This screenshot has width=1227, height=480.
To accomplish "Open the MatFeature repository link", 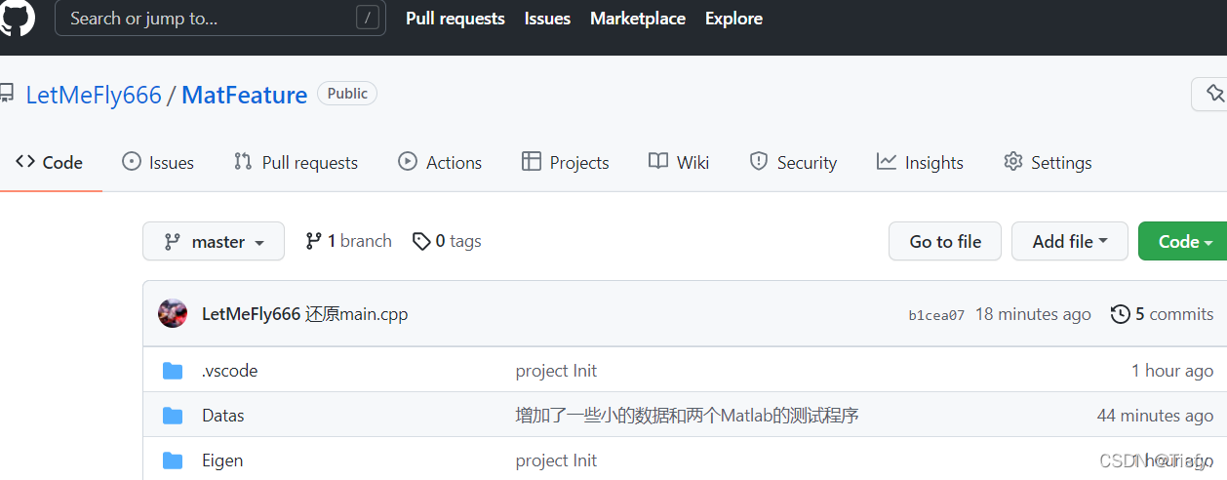I will 245,95.
